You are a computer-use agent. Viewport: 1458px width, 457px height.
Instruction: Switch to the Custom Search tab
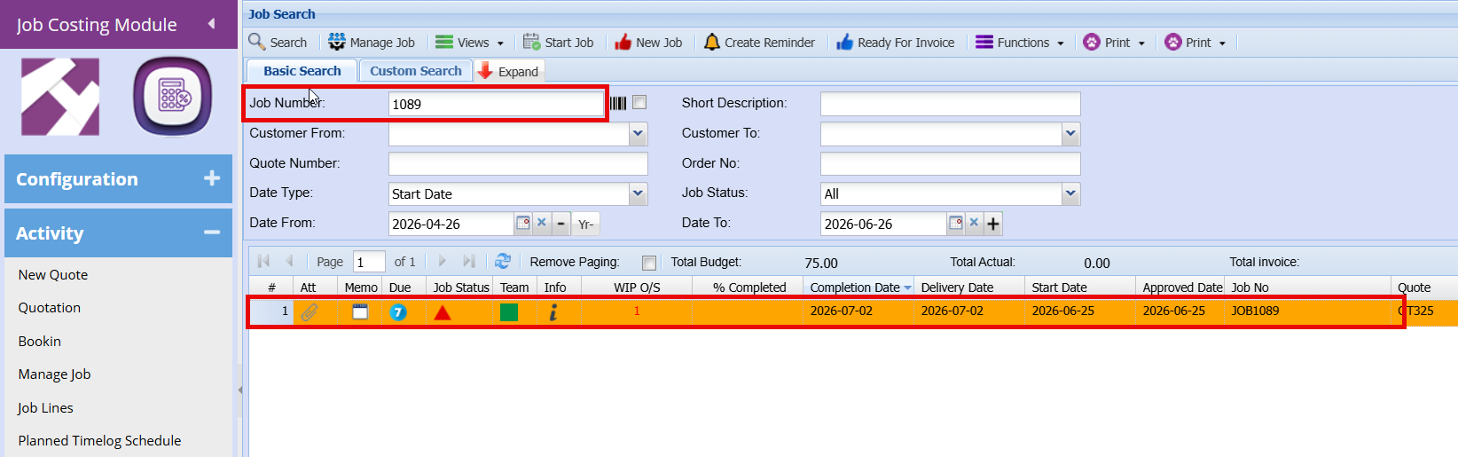416,71
